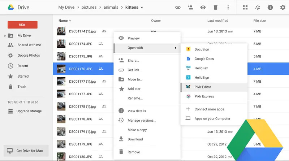Screen dimensions: 289x161
Task: Select file DSC01174 (1).jpg
Action: coord(82,31)
